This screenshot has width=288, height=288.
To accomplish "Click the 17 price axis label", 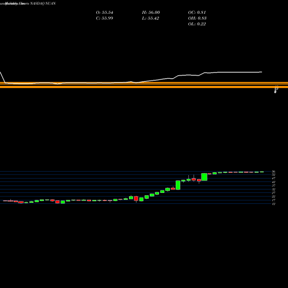I will pos(274,200).
